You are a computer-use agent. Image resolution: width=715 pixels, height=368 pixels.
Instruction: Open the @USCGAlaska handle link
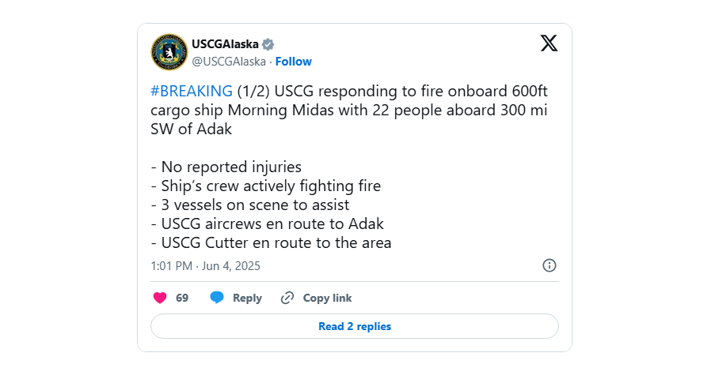pyautogui.click(x=229, y=62)
